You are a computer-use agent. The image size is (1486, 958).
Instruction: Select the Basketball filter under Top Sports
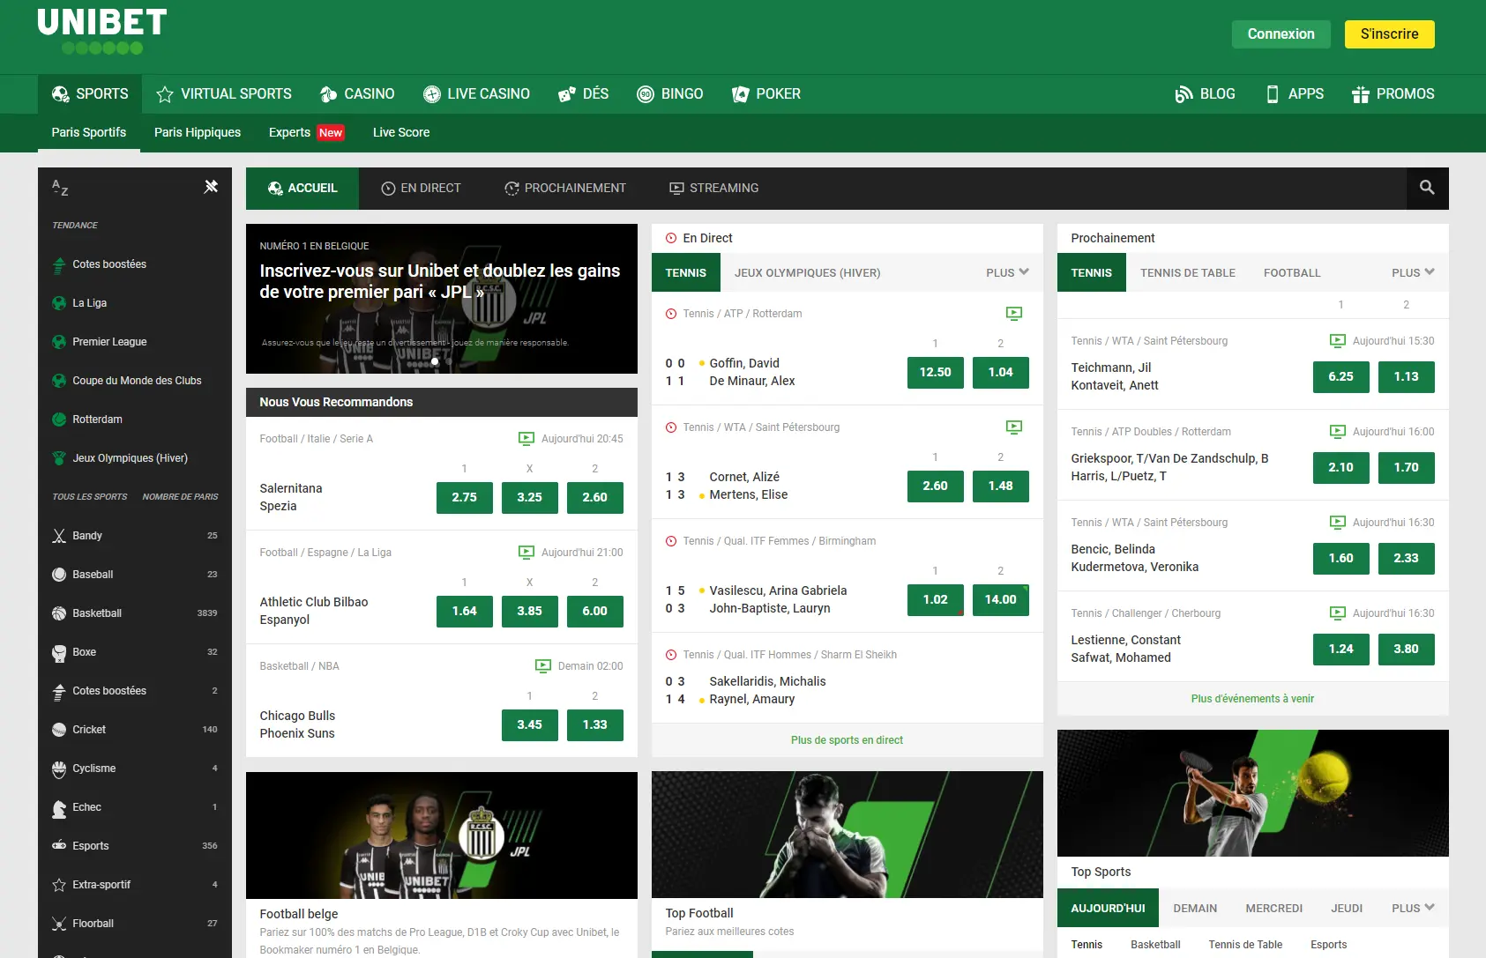click(1155, 945)
